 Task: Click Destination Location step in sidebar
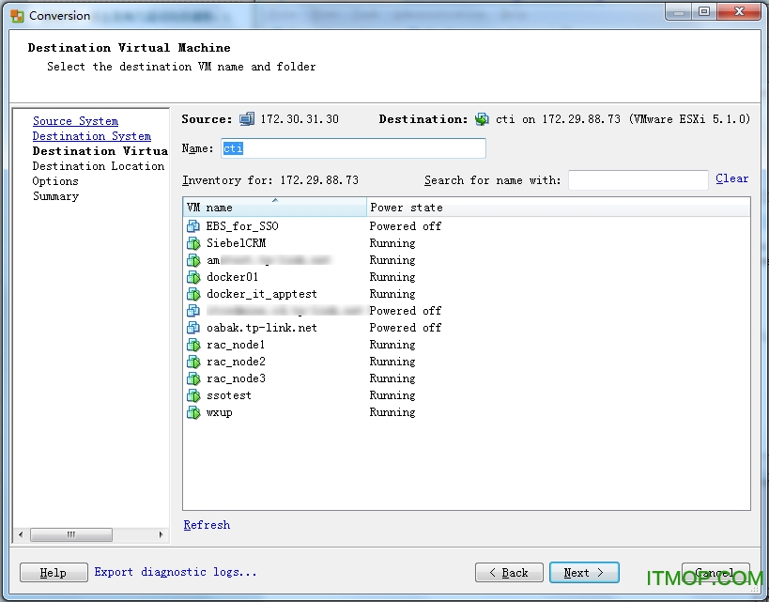pyautogui.click(x=98, y=166)
